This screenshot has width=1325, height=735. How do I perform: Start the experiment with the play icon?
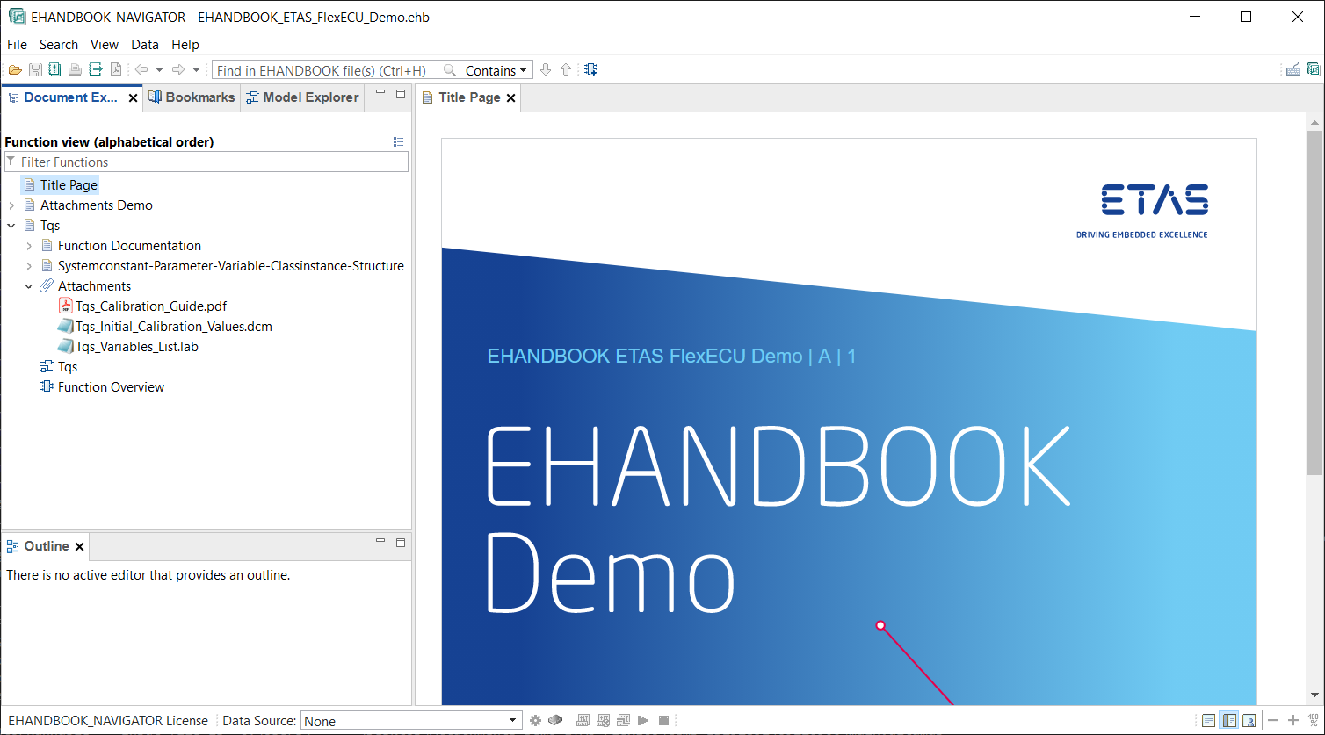[642, 720]
